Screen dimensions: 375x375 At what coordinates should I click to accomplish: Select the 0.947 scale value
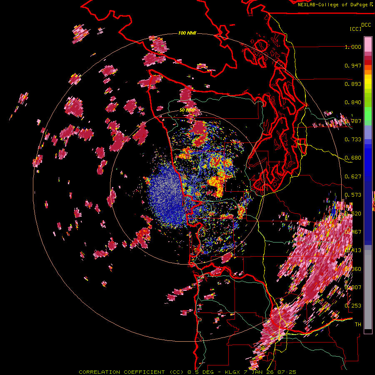click(353, 65)
